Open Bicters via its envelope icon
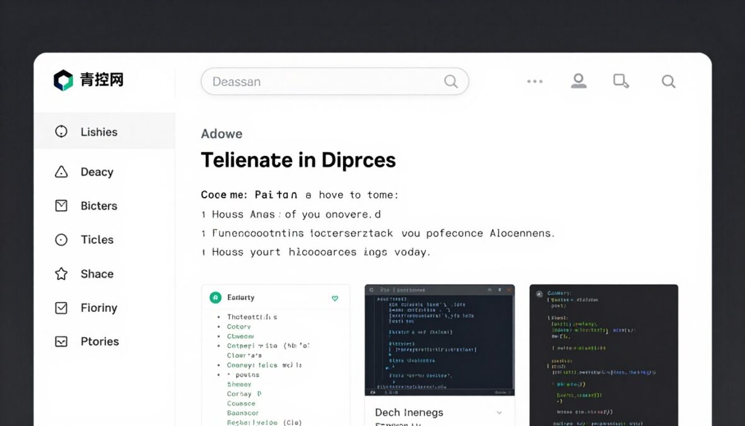 (x=61, y=205)
